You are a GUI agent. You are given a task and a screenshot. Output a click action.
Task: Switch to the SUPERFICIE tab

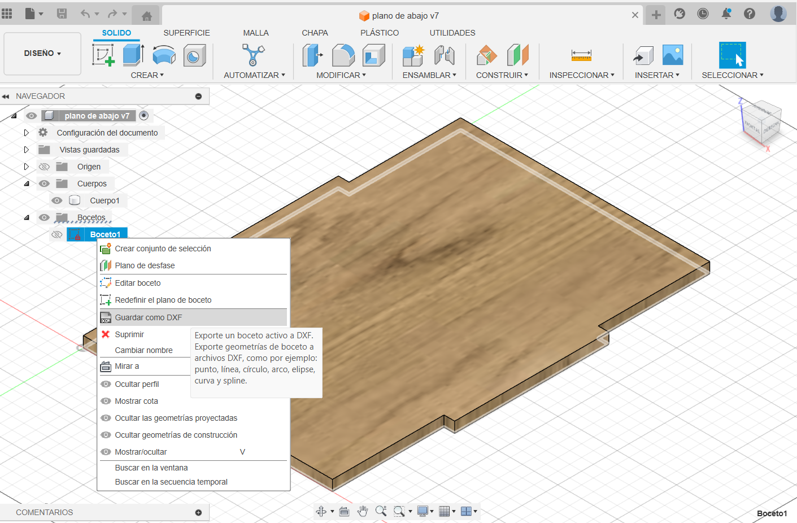click(x=186, y=33)
